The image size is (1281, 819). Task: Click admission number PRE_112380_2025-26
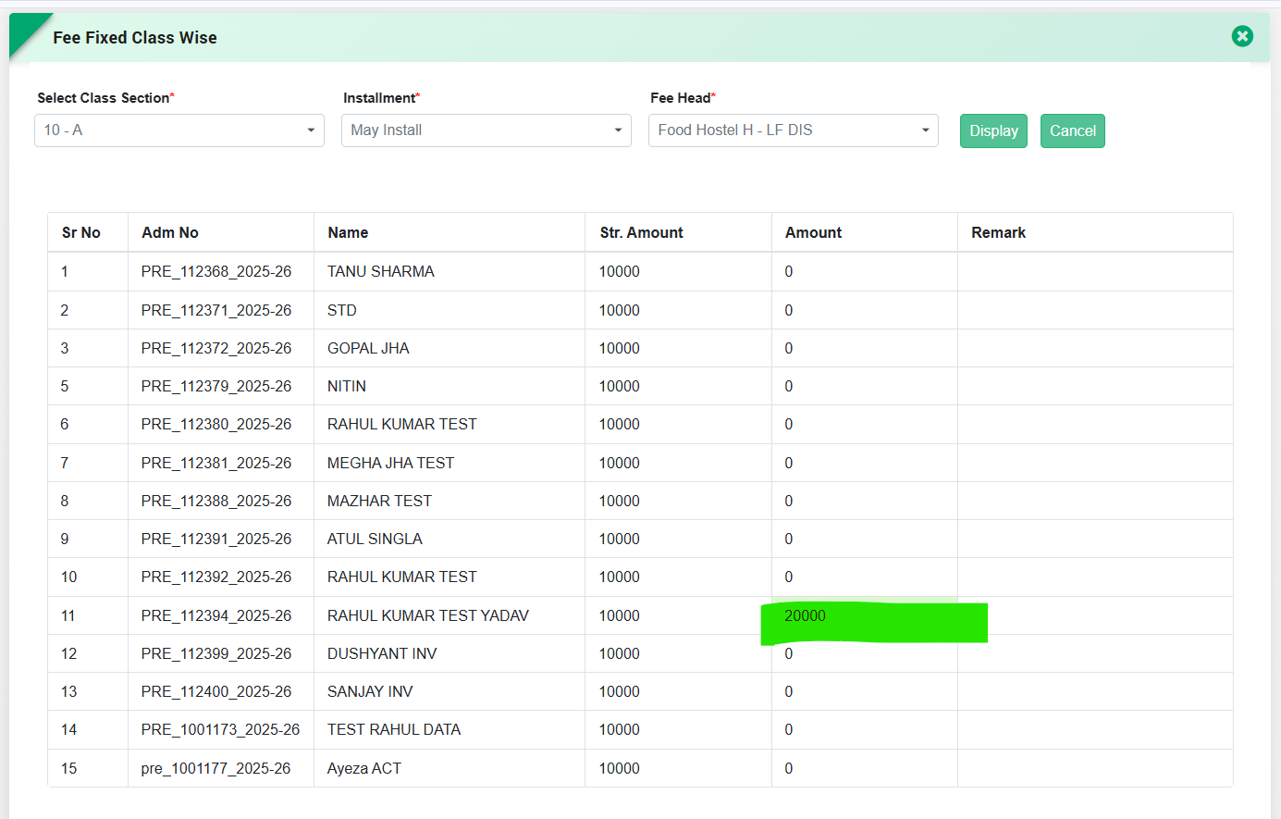pos(216,424)
